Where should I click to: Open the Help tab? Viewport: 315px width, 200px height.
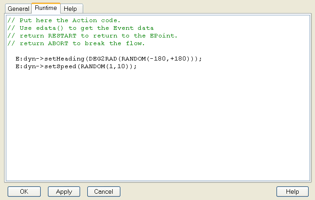[70, 9]
